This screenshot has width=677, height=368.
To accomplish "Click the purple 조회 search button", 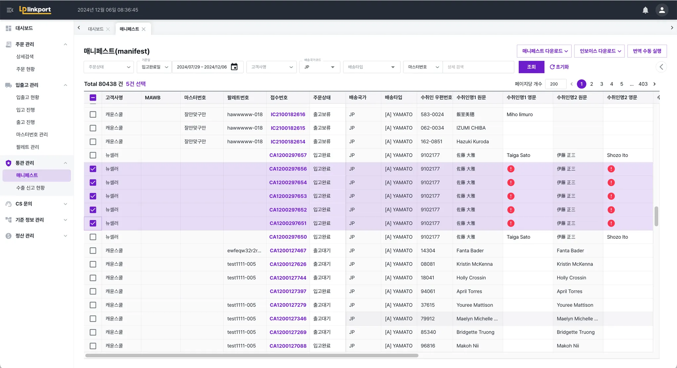I will point(531,67).
